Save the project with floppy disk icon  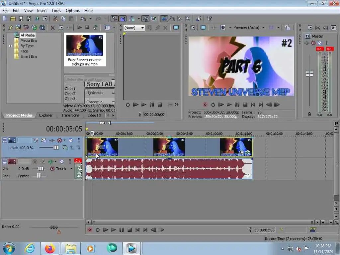click(x=21, y=19)
